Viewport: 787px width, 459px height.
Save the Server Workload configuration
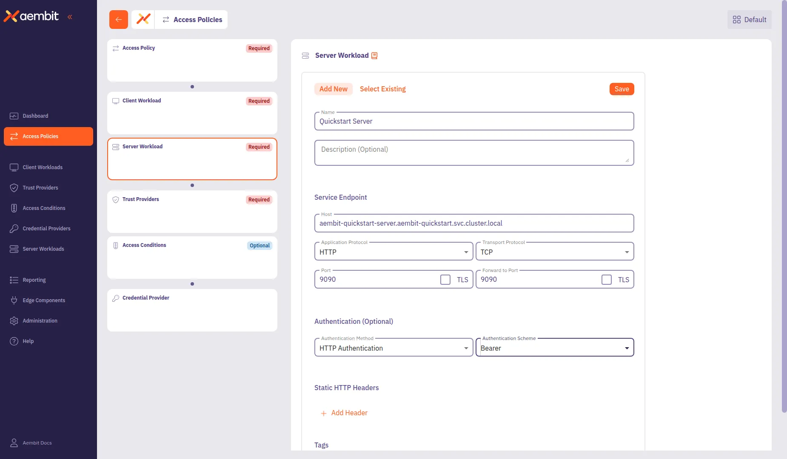[621, 89]
